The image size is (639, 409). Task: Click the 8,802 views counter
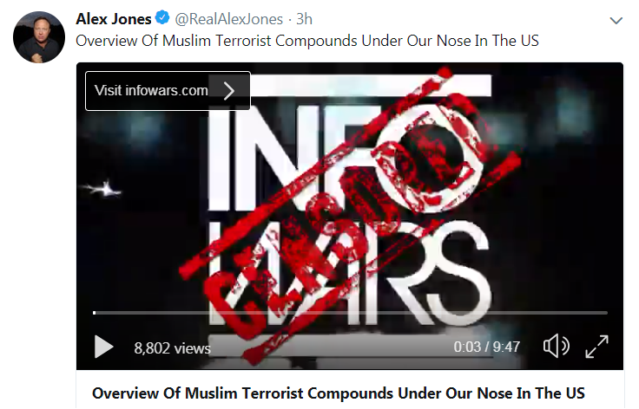[x=173, y=348]
